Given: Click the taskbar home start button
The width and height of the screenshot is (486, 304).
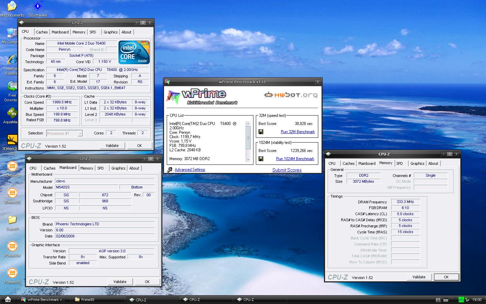Looking at the screenshot, I should [8, 300].
